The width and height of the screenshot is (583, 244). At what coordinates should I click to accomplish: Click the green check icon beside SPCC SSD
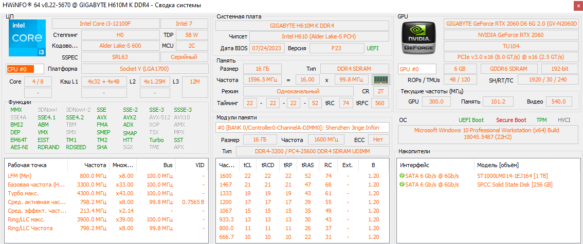[402, 185]
